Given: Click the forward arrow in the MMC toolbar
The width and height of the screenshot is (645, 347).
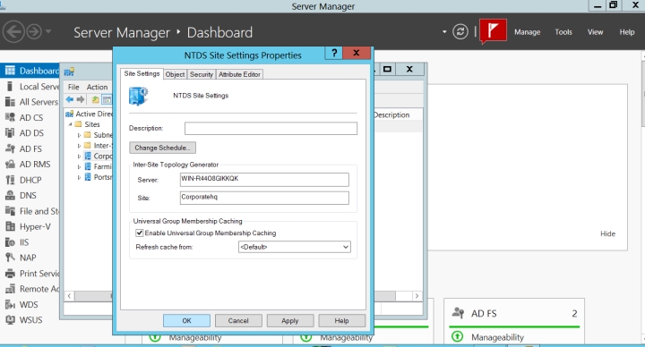Looking at the screenshot, I should tap(81, 99).
